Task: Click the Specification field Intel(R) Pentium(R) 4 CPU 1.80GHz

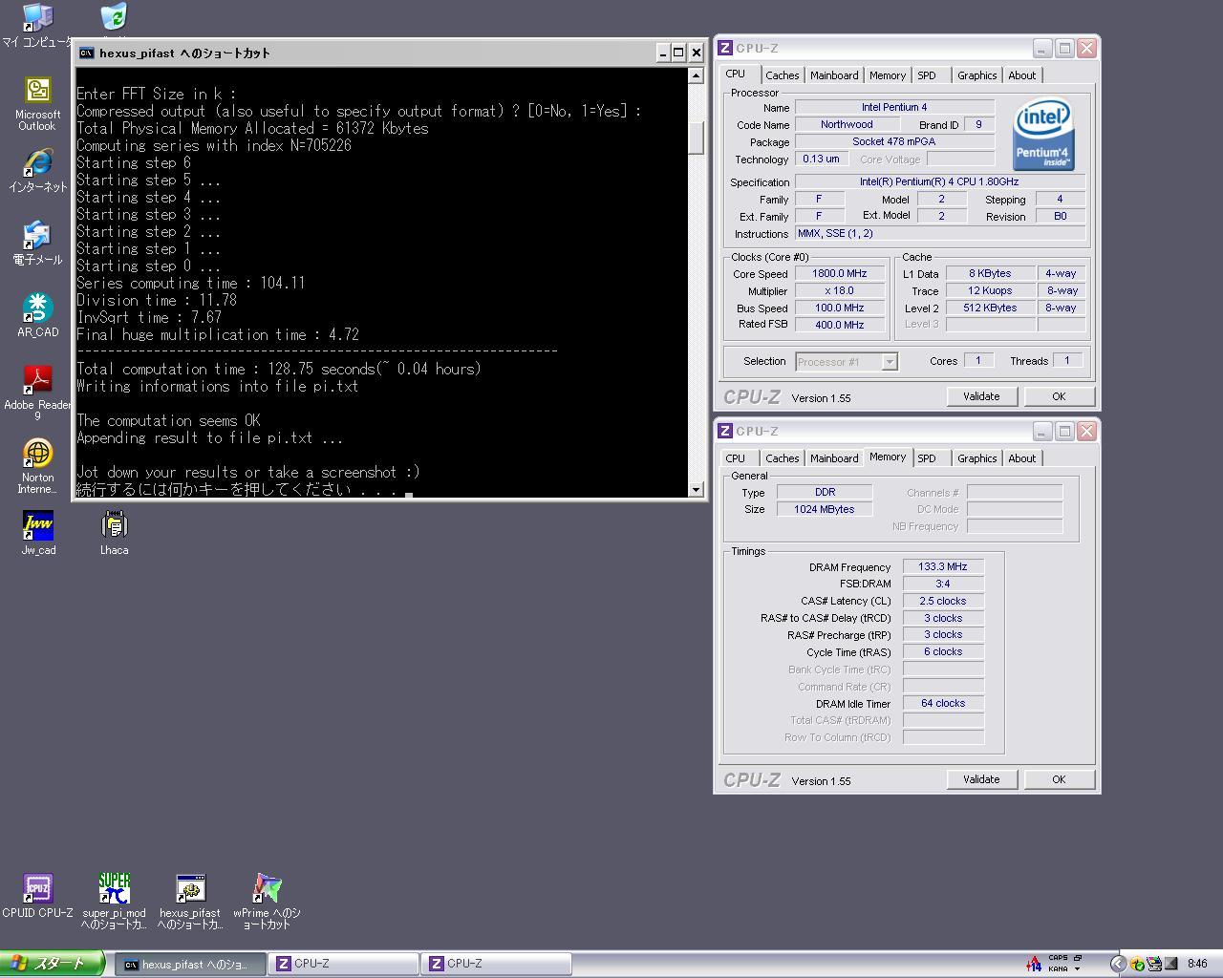Action: pos(940,181)
